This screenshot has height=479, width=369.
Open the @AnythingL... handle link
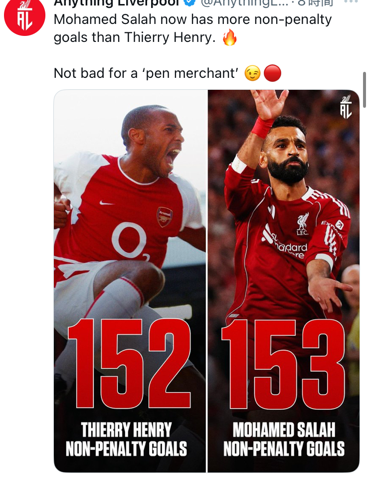(x=244, y=2)
